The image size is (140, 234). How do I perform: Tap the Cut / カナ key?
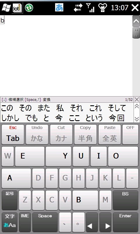pyautogui.click(x=61, y=135)
